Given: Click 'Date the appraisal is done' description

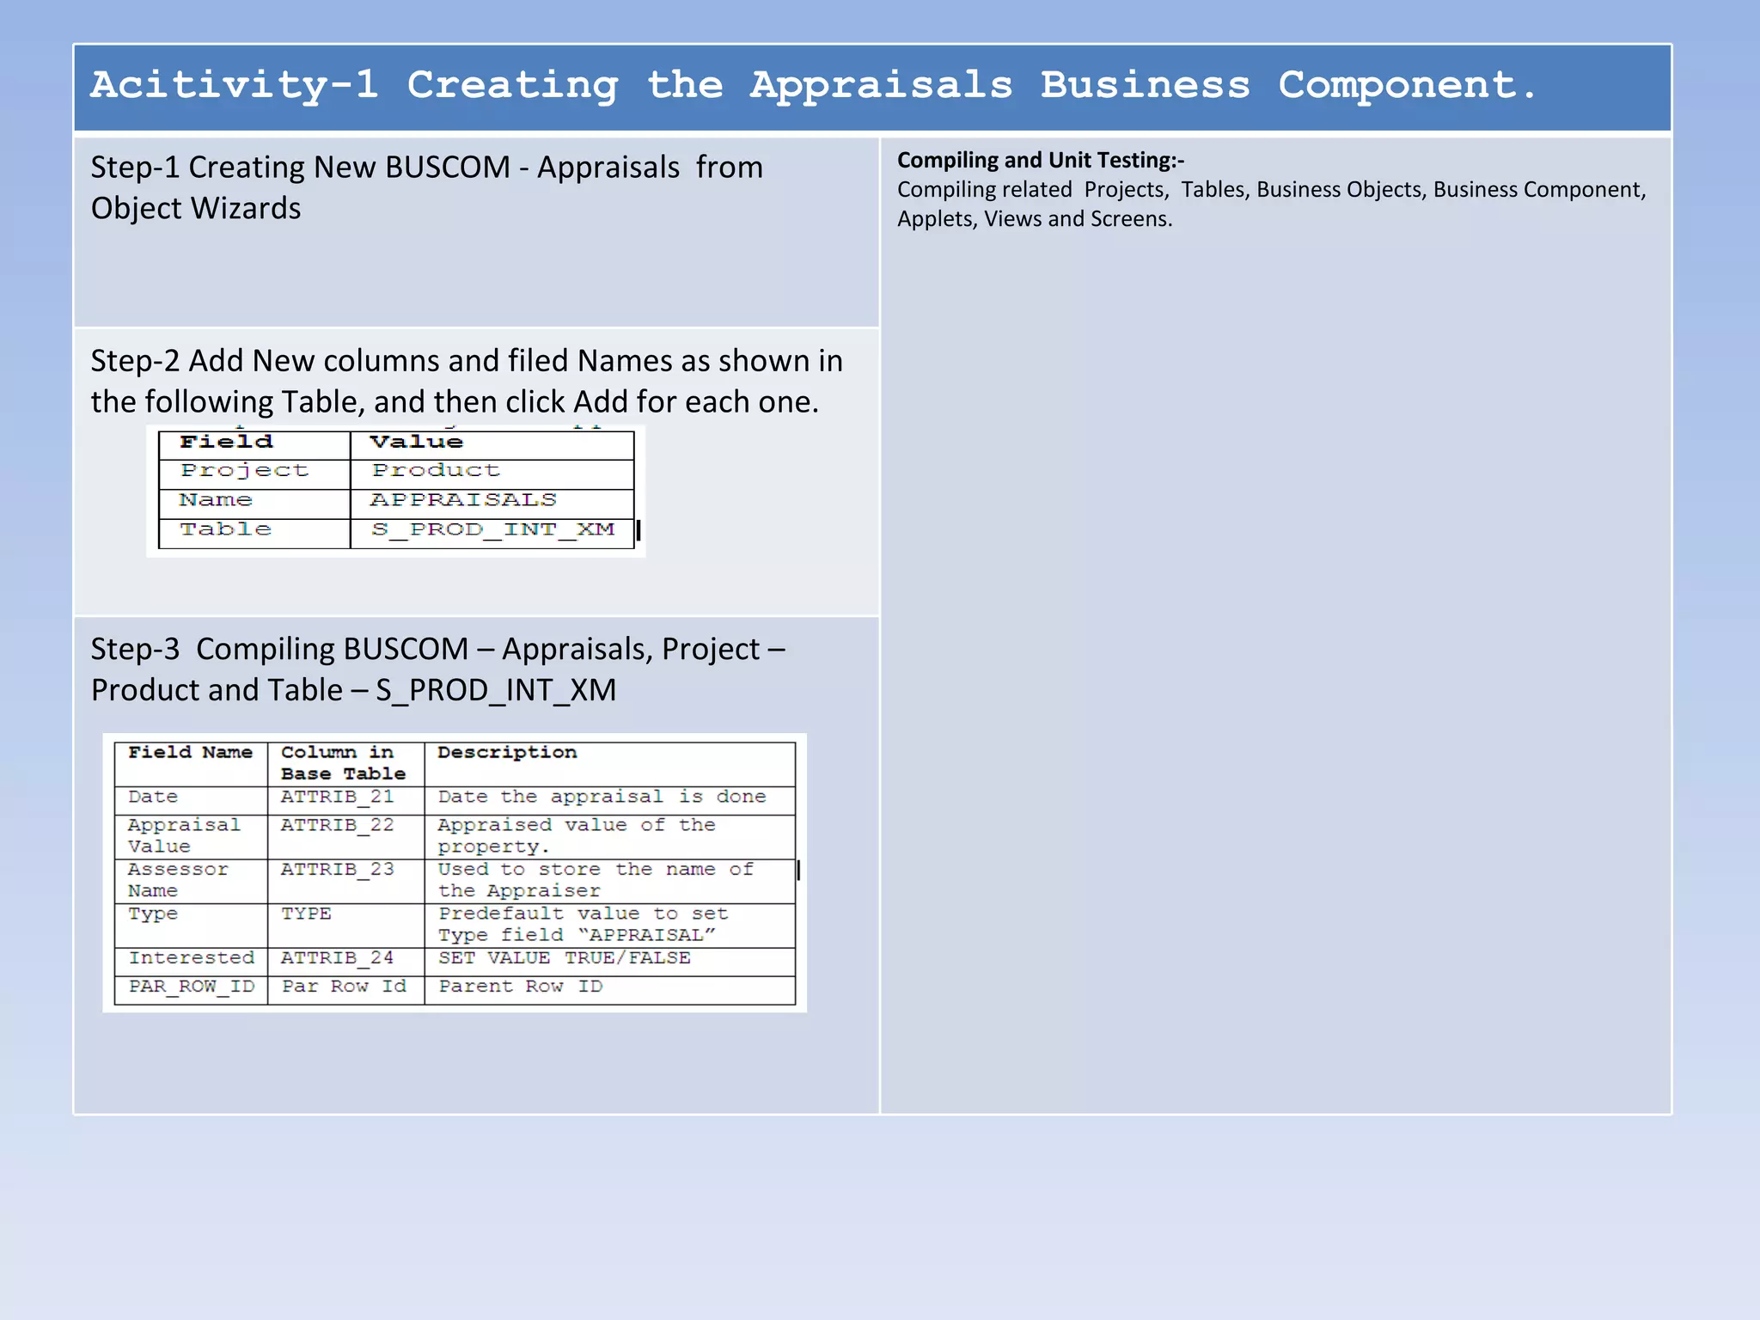Looking at the screenshot, I should click(x=610, y=800).
